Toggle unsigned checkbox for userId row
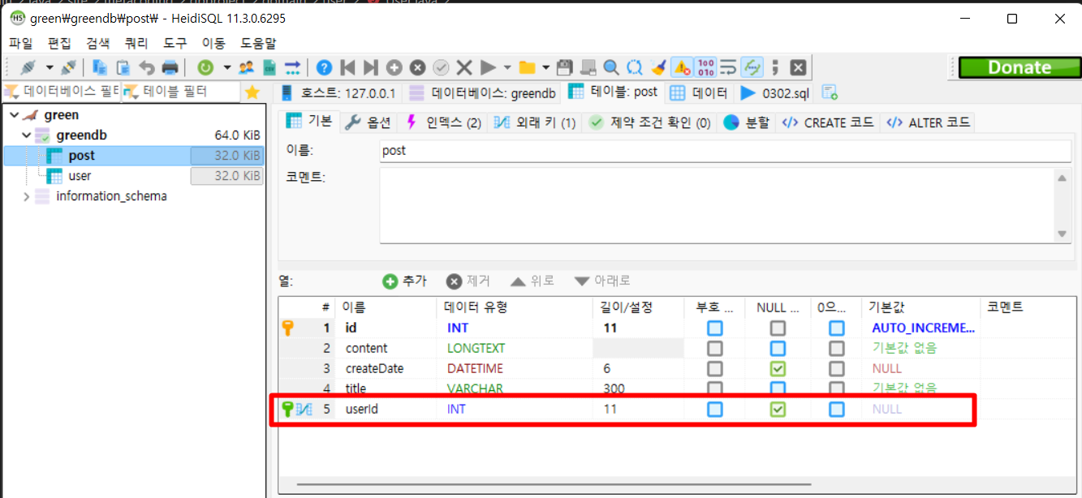The image size is (1082, 498). tap(715, 410)
